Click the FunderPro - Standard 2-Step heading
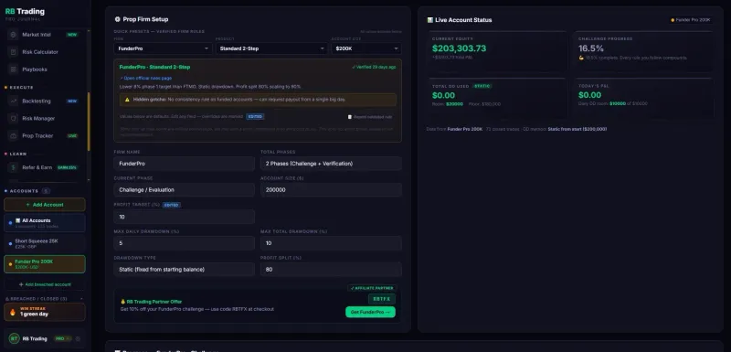Image resolution: width=731 pixels, height=352 pixels. pos(154,67)
